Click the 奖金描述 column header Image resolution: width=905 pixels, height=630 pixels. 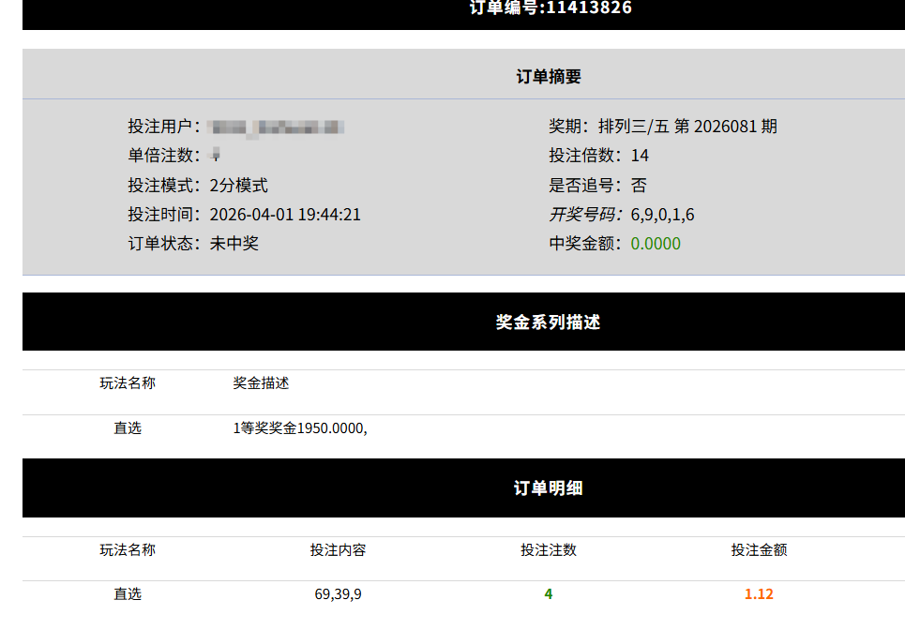(x=261, y=383)
